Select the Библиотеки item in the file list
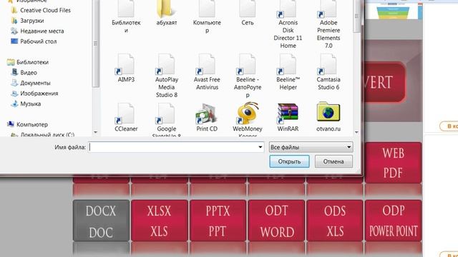 tap(126, 16)
